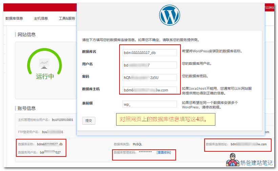Click the 数据库名称 value ending _db
The width and height of the screenshot is (278, 171).
pos(50,144)
